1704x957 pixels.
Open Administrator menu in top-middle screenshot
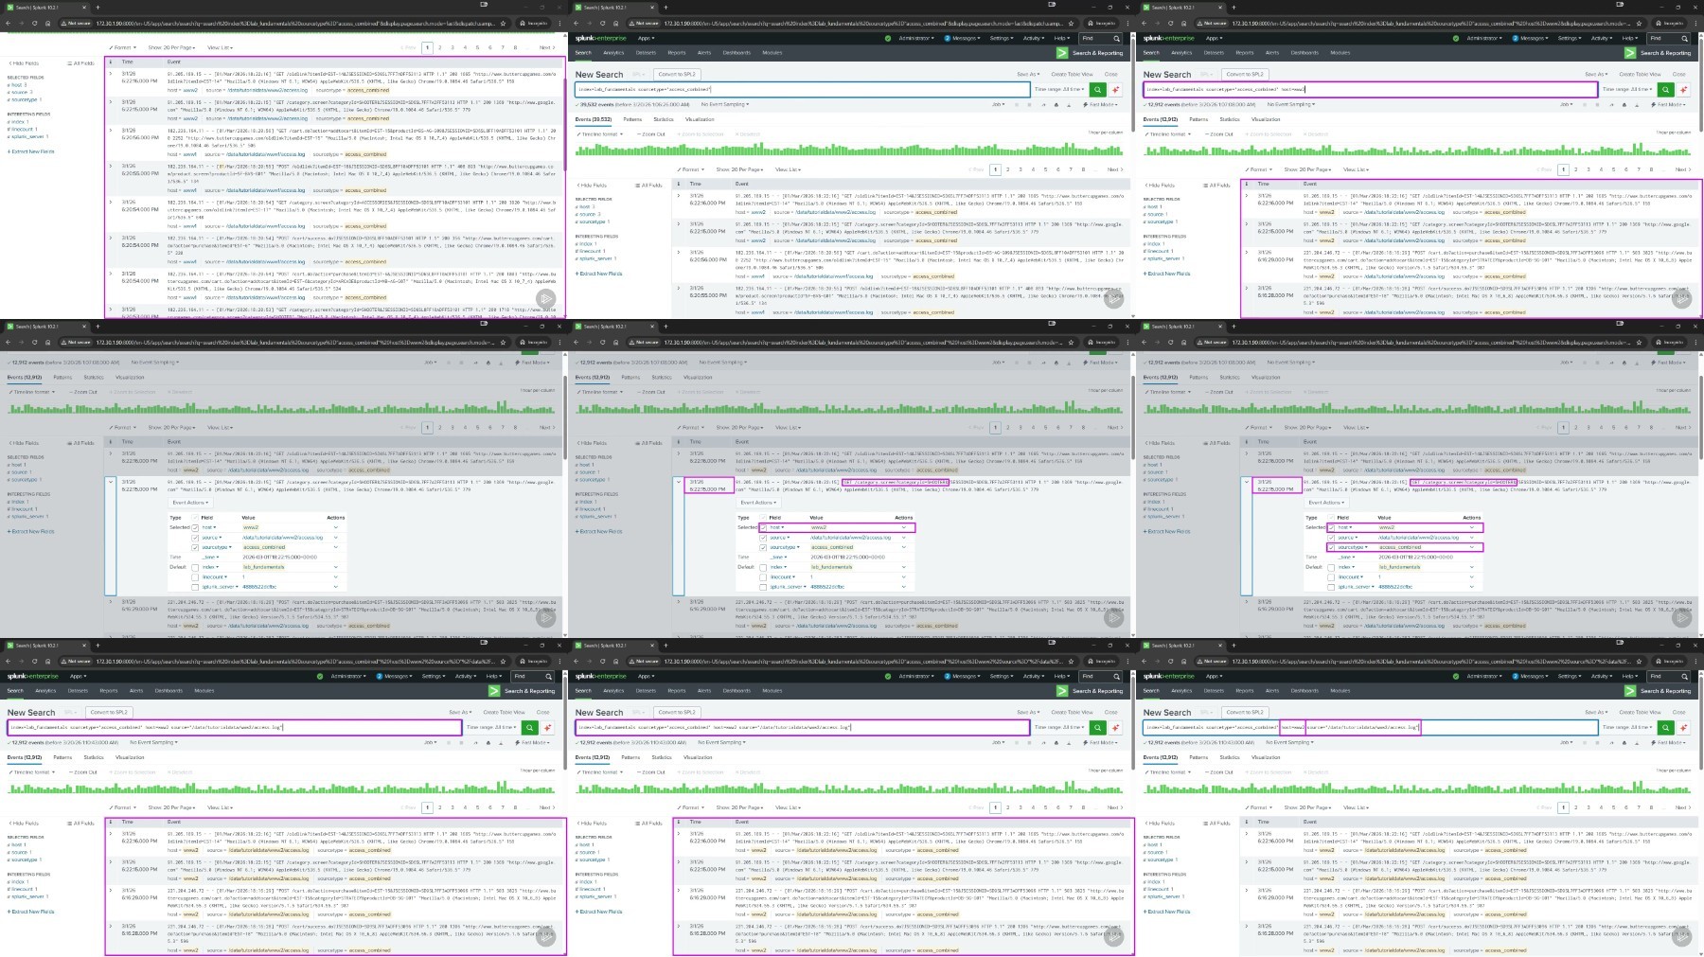coord(916,38)
